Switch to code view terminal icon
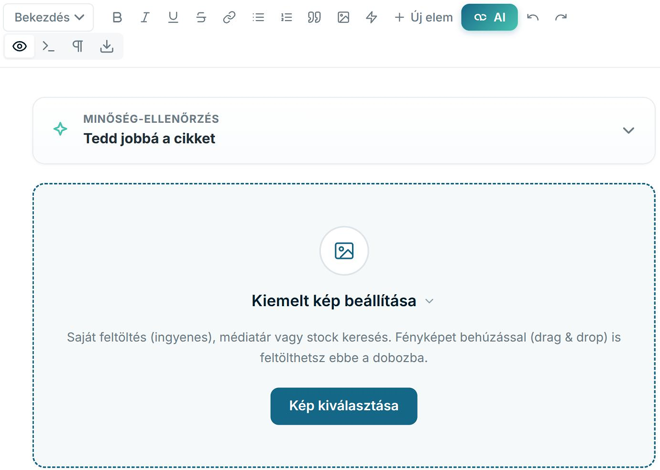 (48, 46)
